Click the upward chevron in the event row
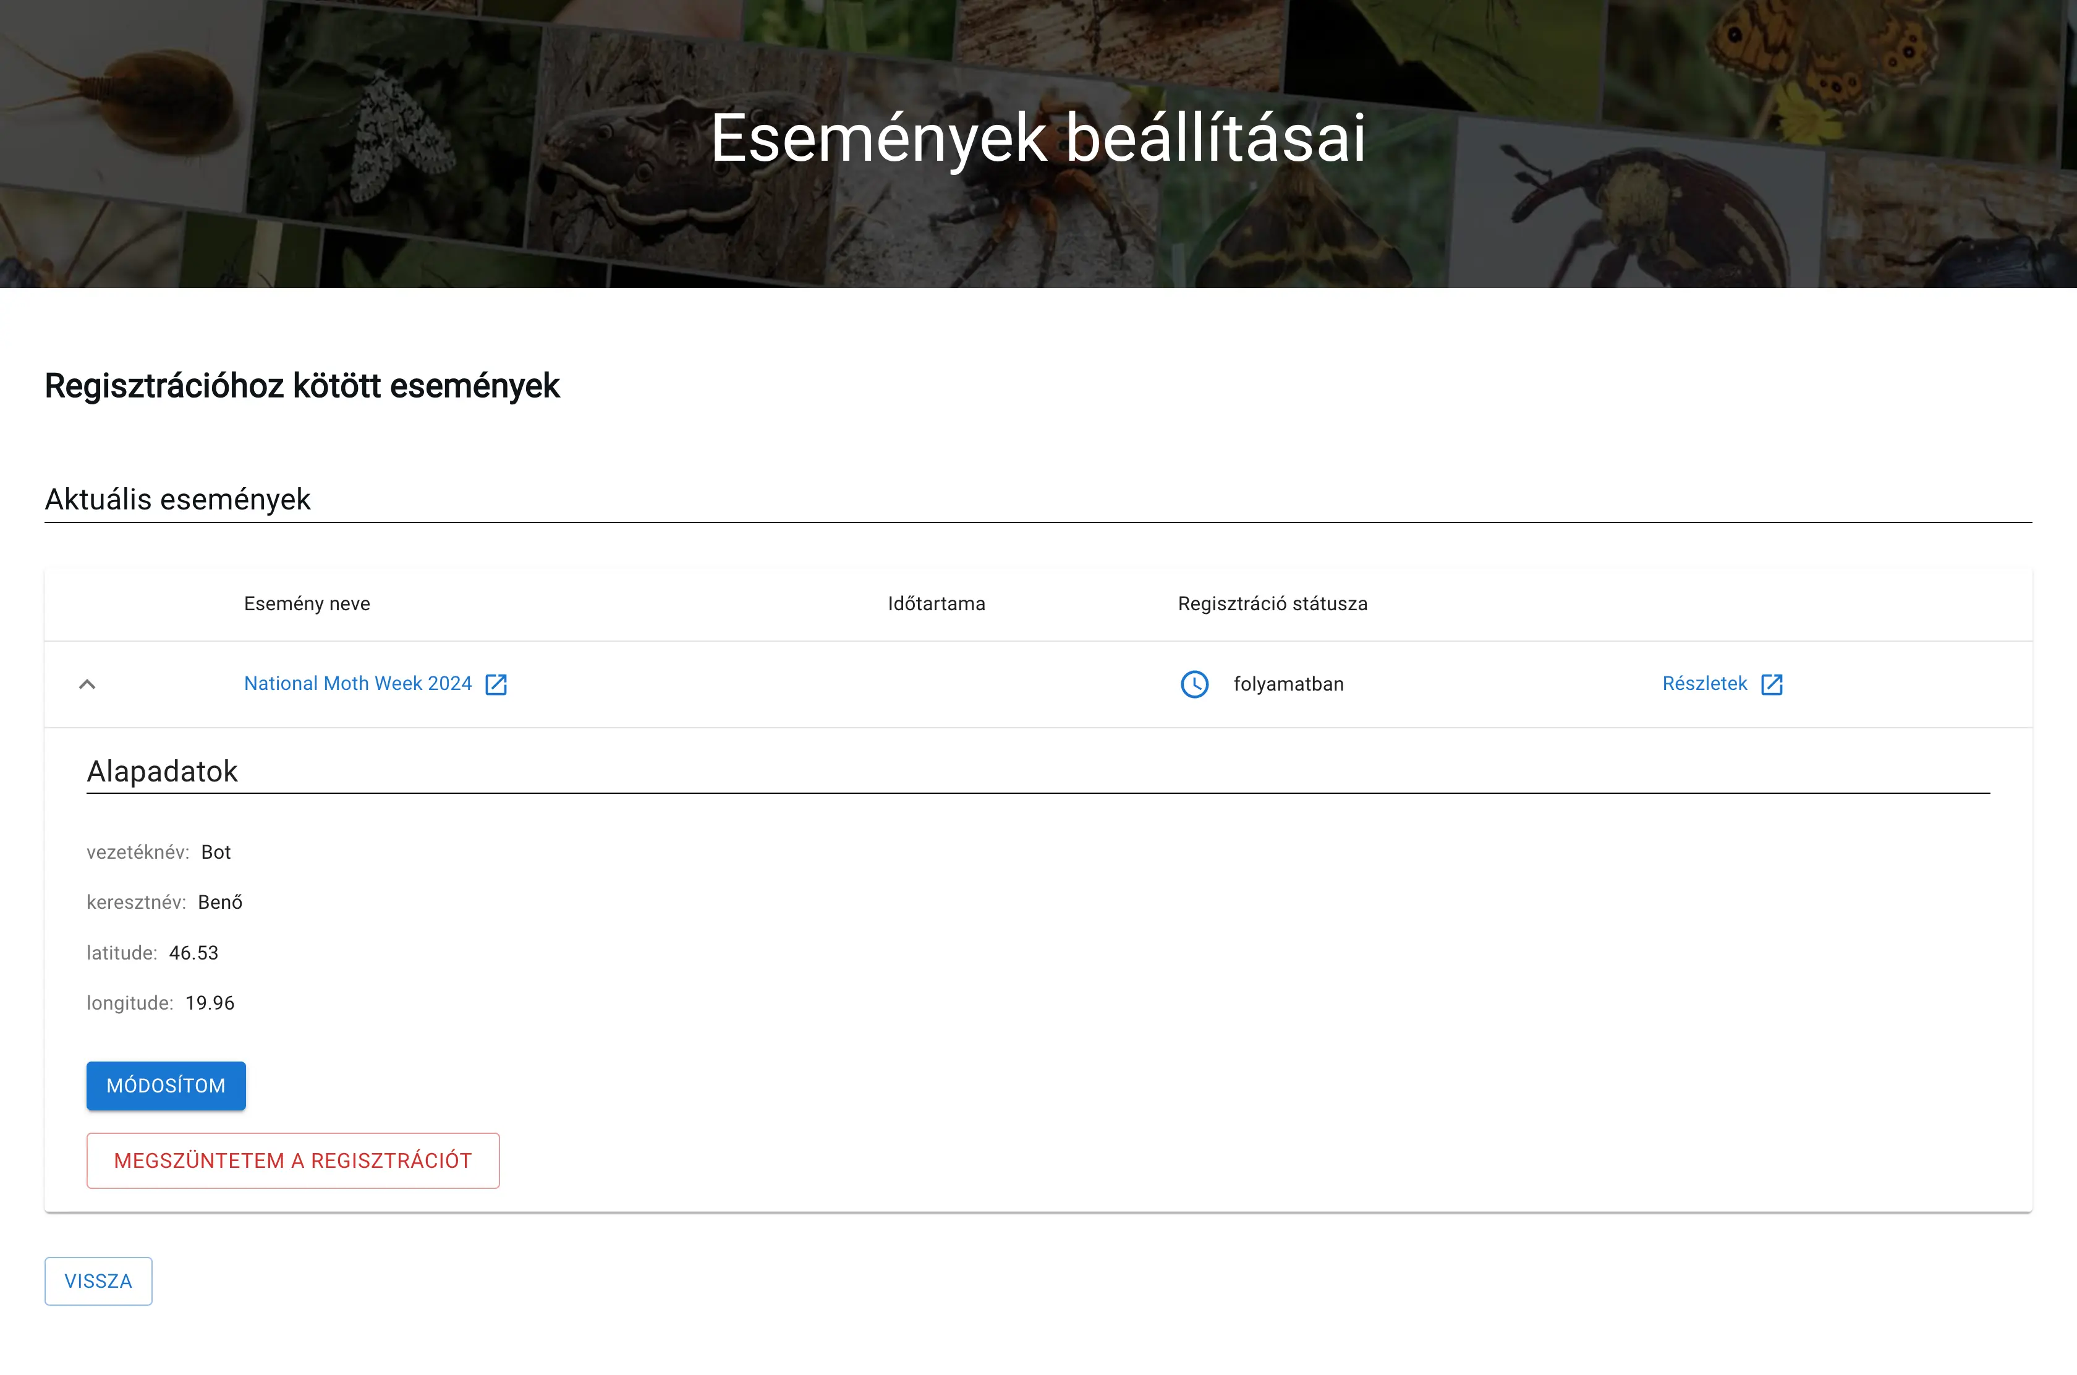The height and width of the screenshot is (1375, 2077). pos(88,684)
